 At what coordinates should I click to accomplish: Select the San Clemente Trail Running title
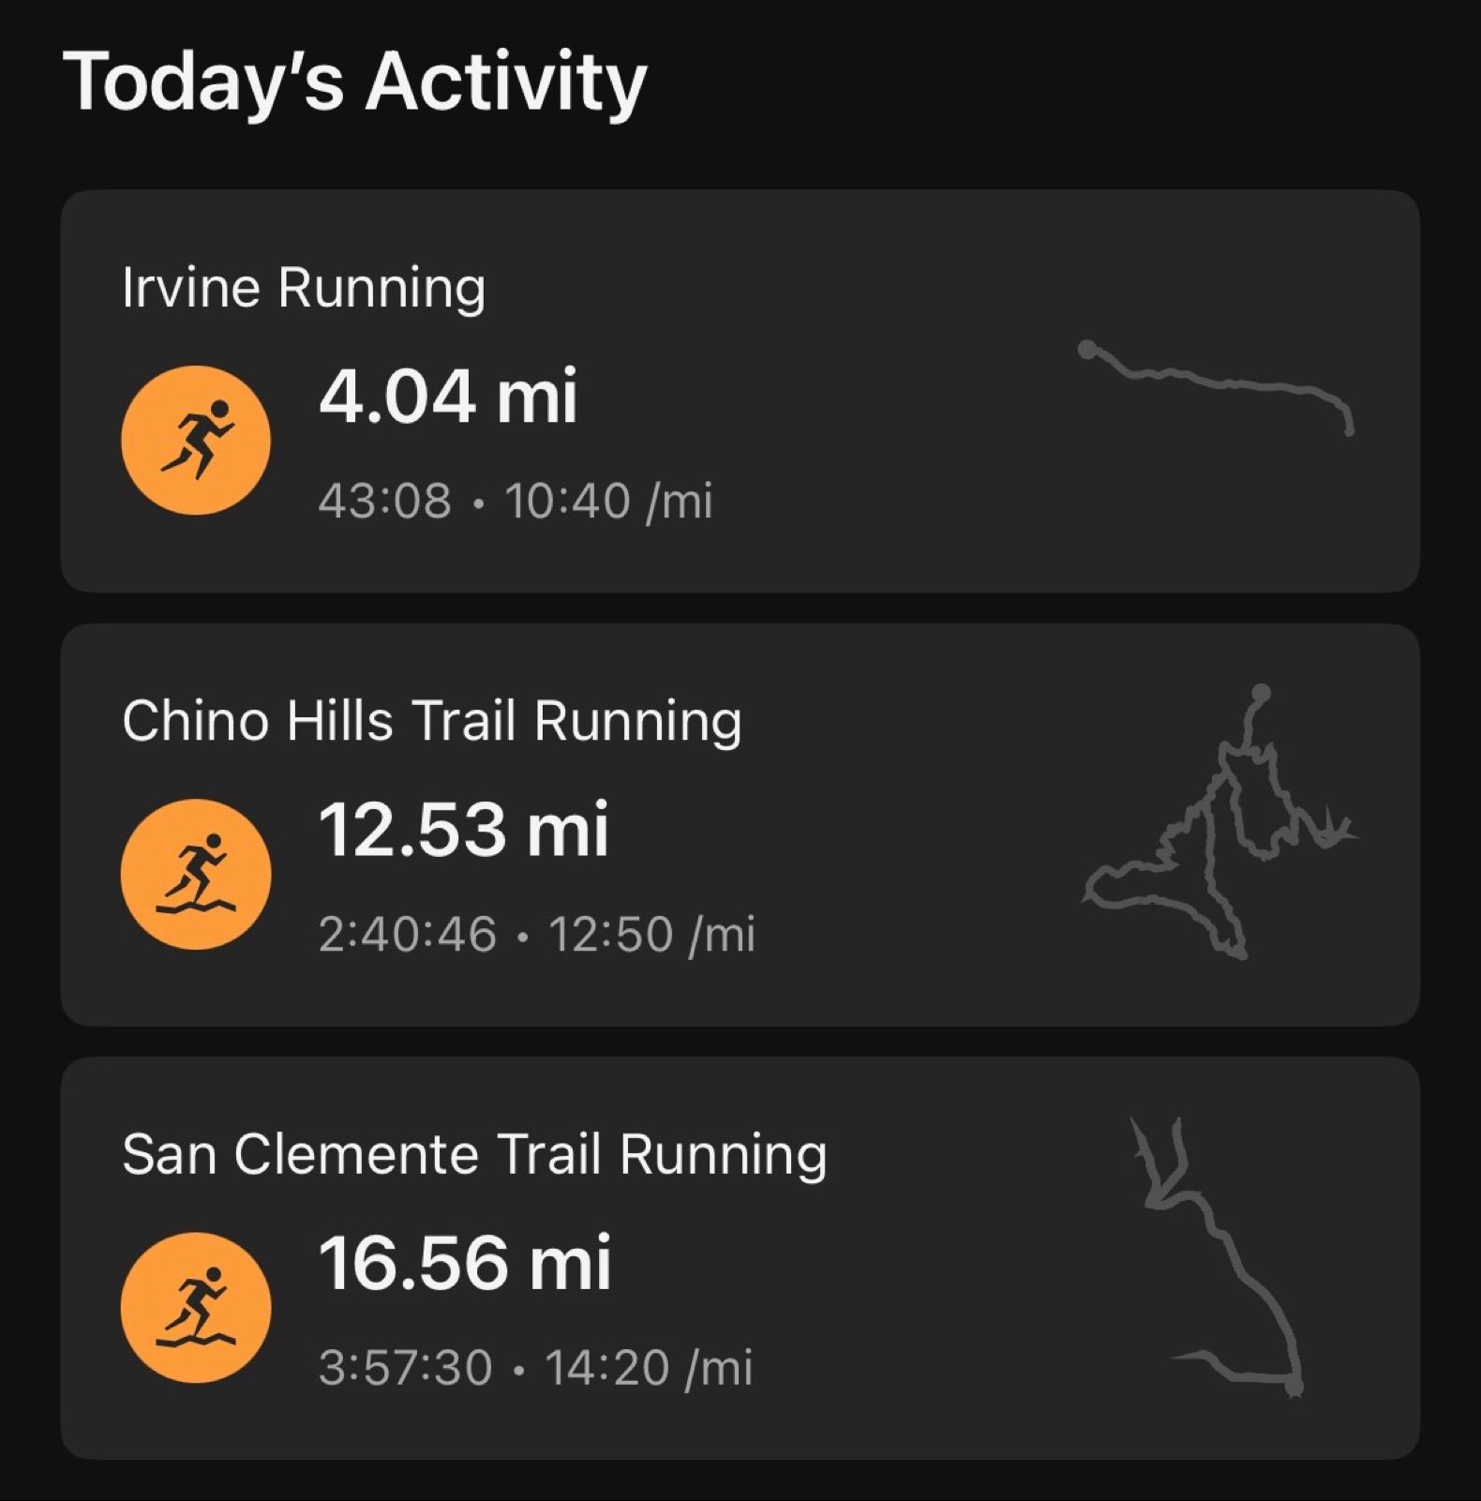pyautogui.click(x=474, y=1154)
